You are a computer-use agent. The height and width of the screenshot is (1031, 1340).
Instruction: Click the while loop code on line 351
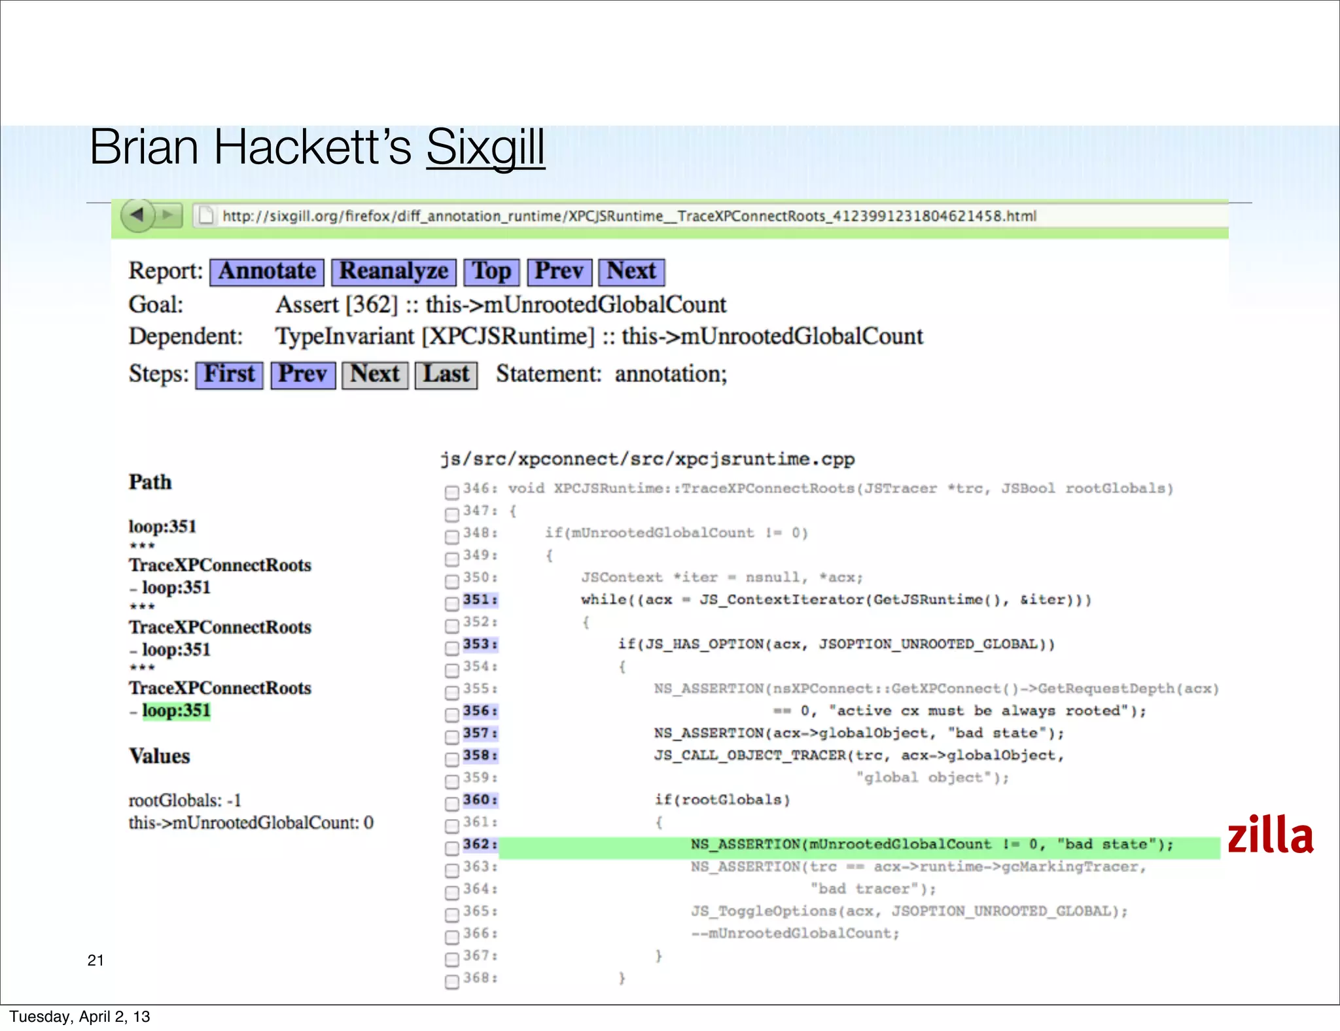836,600
